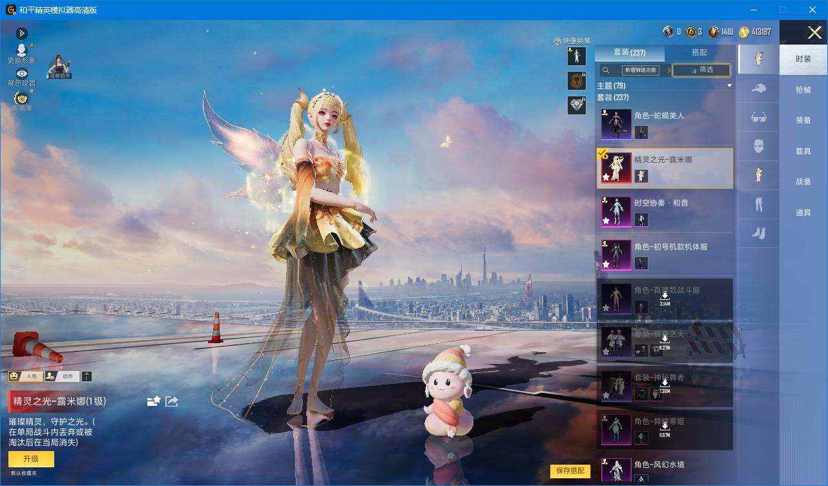The width and height of the screenshot is (828, 486).
Task: Close the wardrobe with the X
Action: tap(814, 32)
